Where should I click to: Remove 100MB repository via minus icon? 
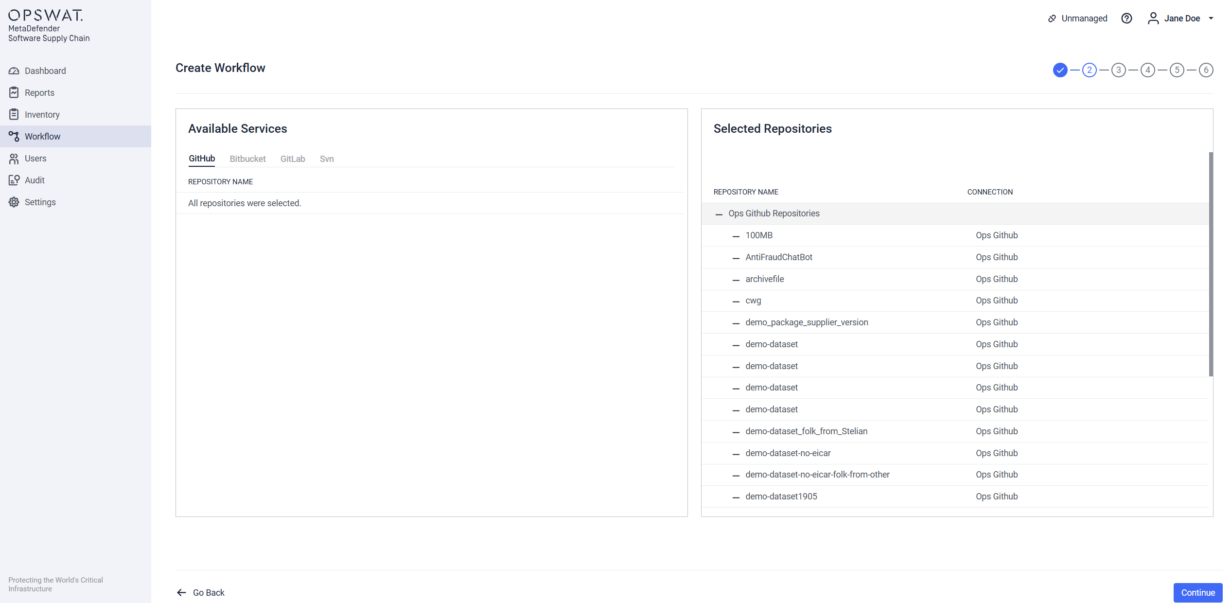pyautogui.click(x=736, y=236)
